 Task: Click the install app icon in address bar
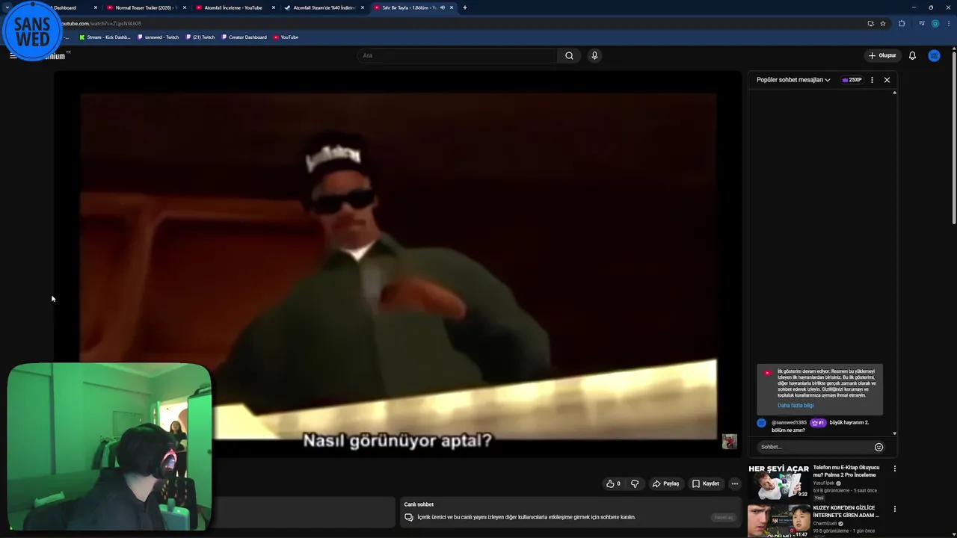[x=870, y=23]
